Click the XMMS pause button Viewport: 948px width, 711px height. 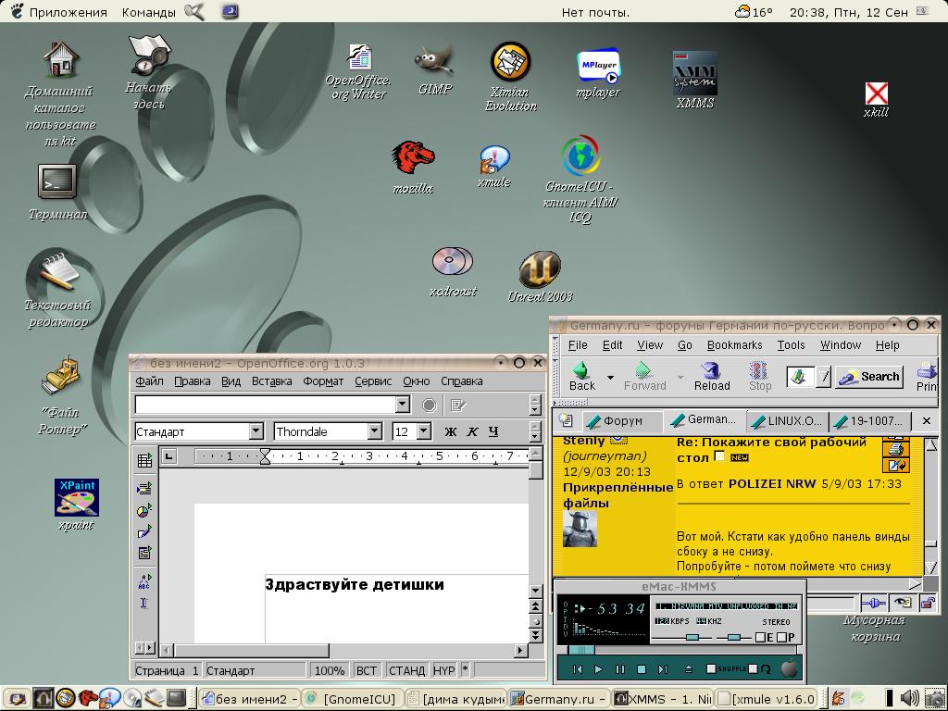click(x=619, y=669)
